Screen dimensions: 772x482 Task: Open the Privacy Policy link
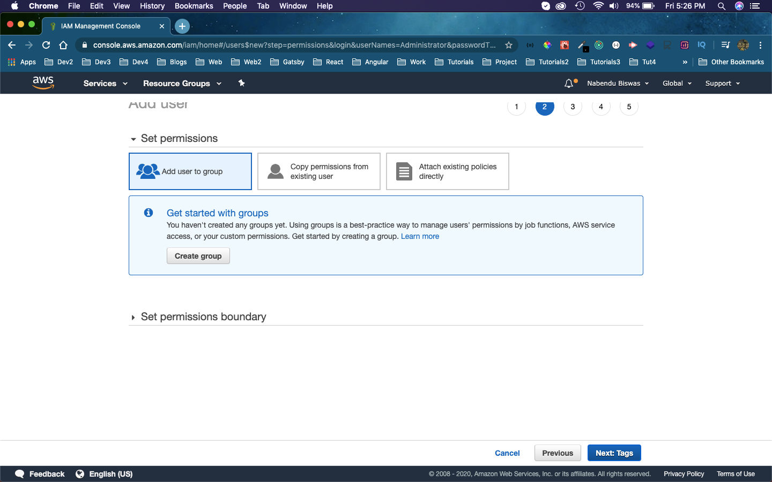point(684,474)
